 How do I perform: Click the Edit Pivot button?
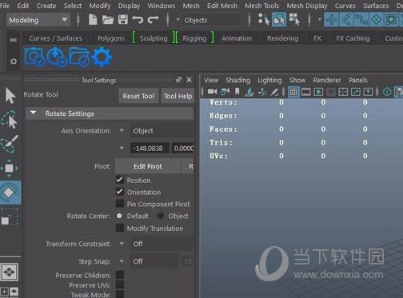point(148,166)
